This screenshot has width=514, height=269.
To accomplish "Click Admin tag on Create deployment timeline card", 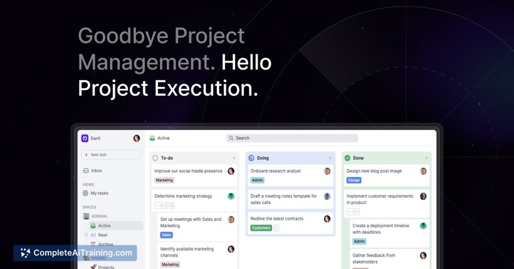I will point(360,241).
